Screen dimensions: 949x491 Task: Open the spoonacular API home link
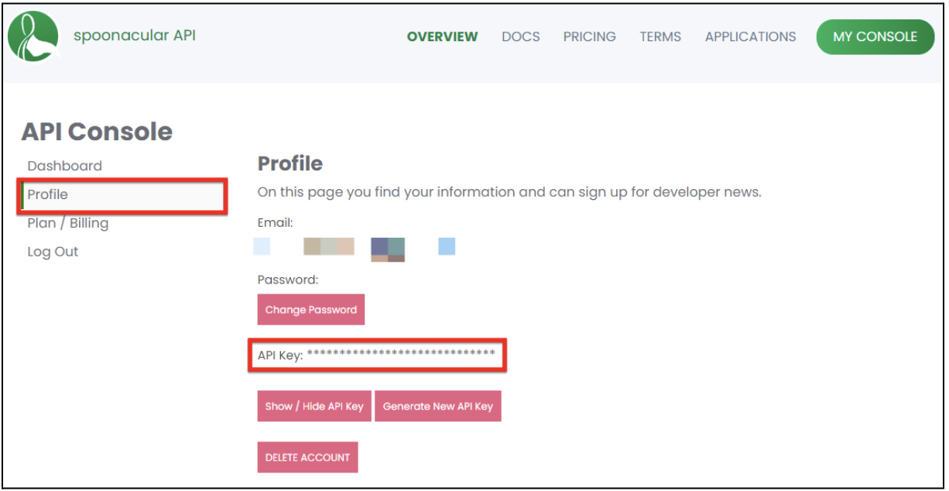(x=135, y=36)
